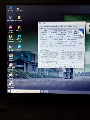Launch Counter-Strike with Bots shortcut

point(11,38)
